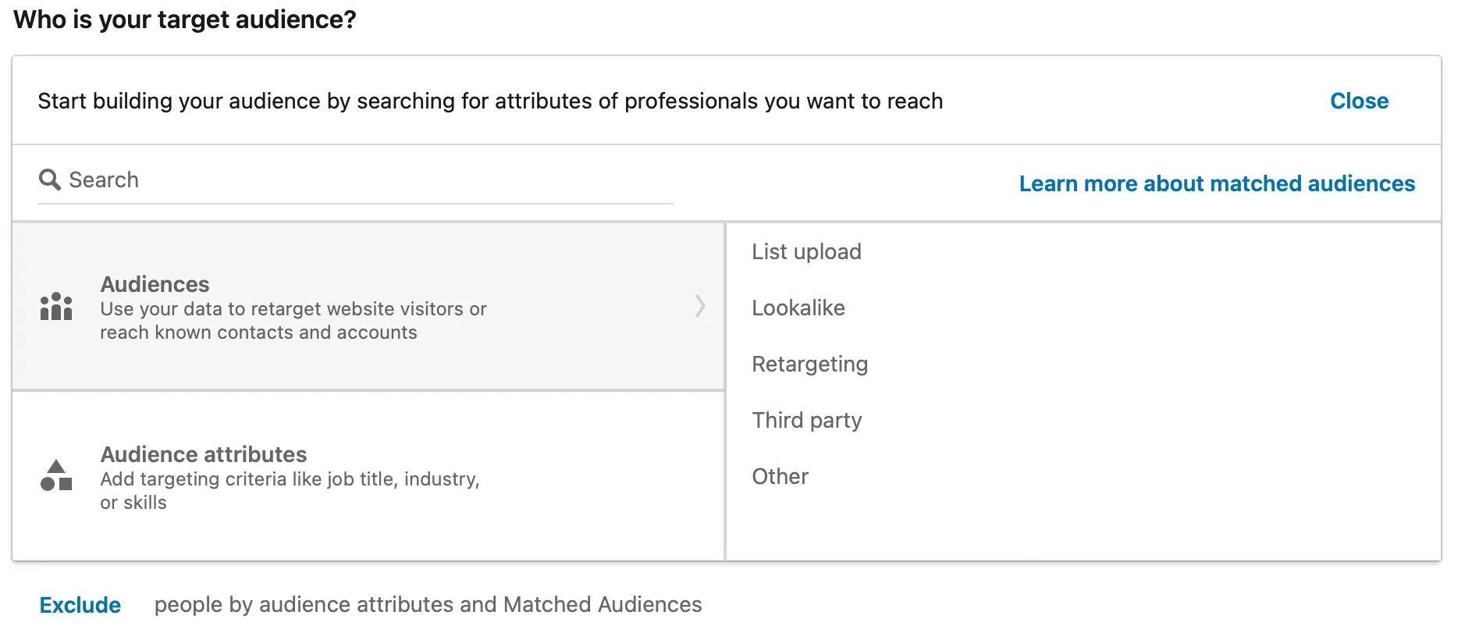Expand the Audiences row chevron arrow
This screenshot has height=626, width=1458.
[x=700, y=306]
